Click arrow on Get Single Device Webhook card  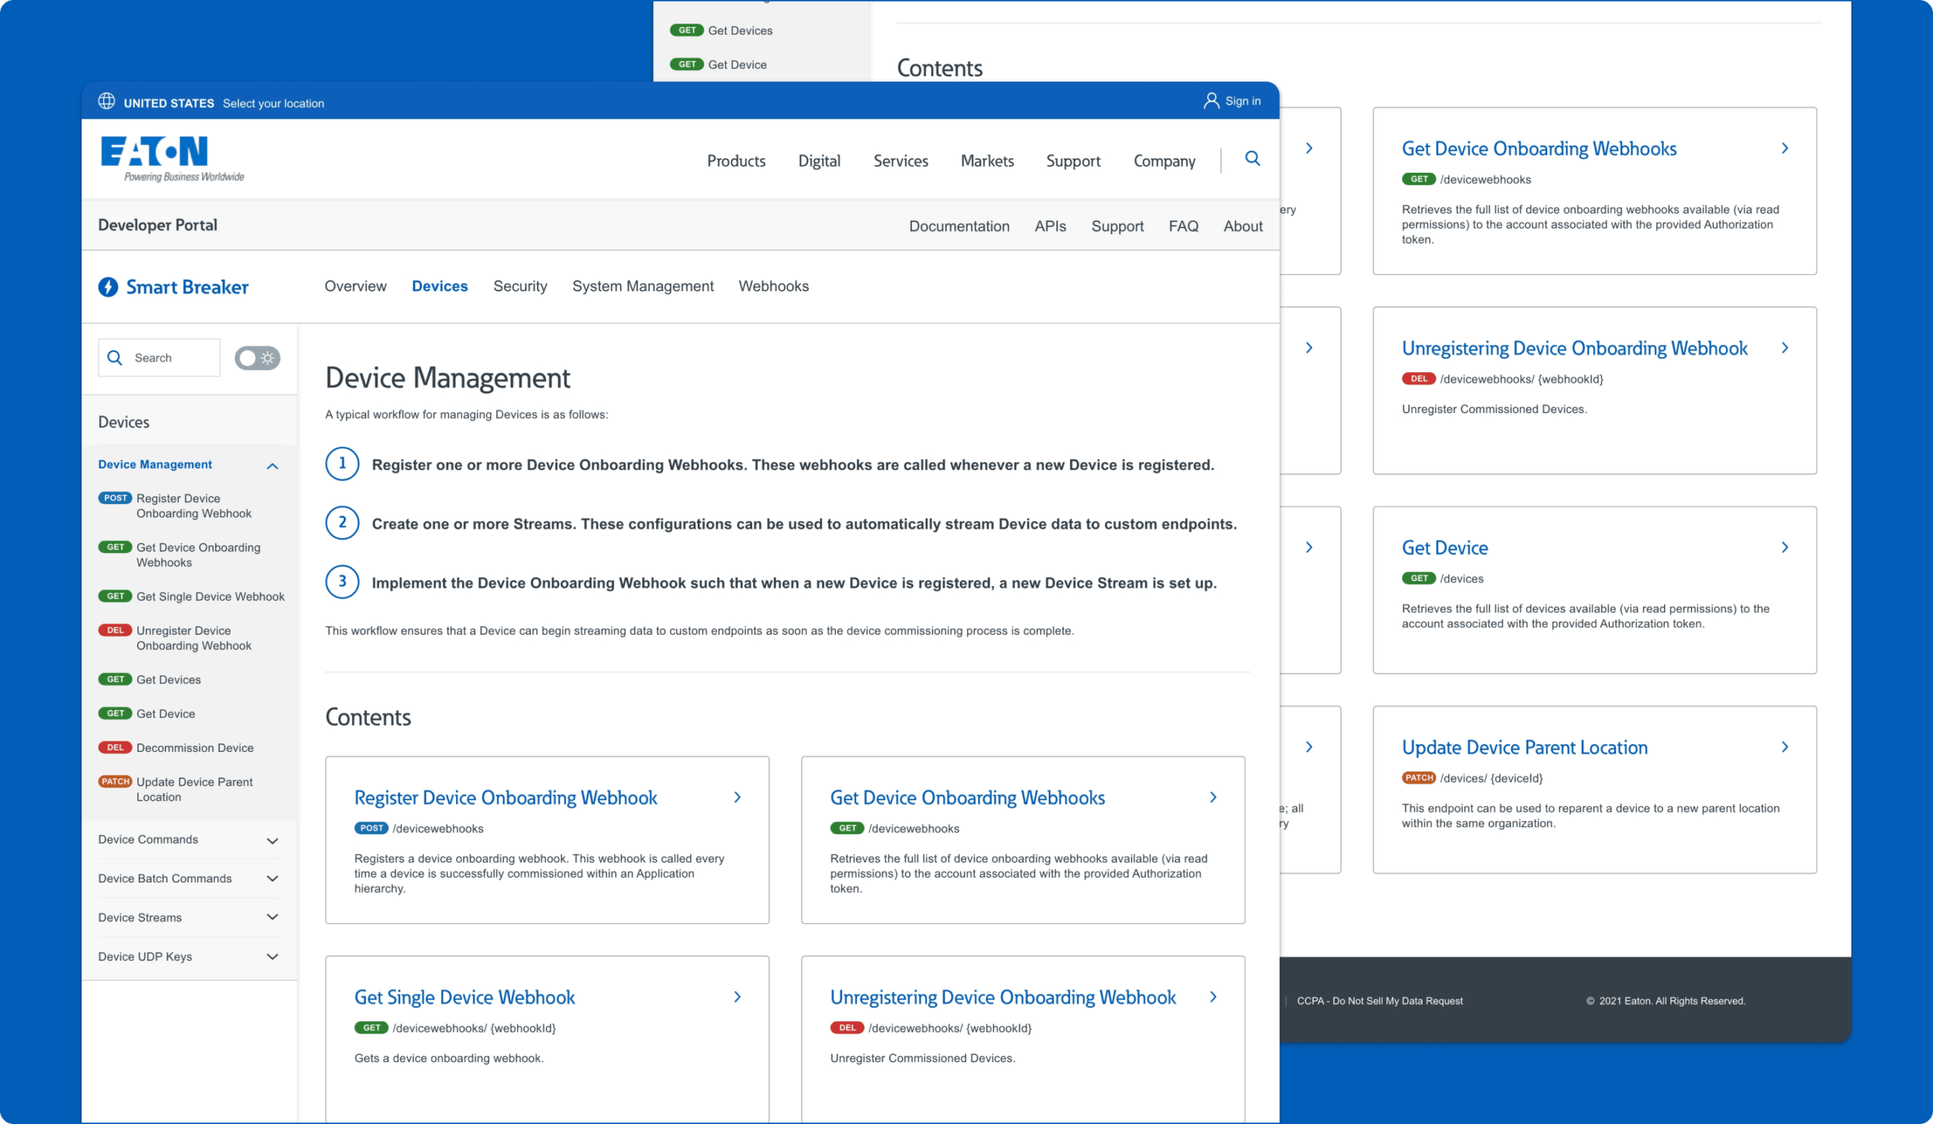click(737, 996)
